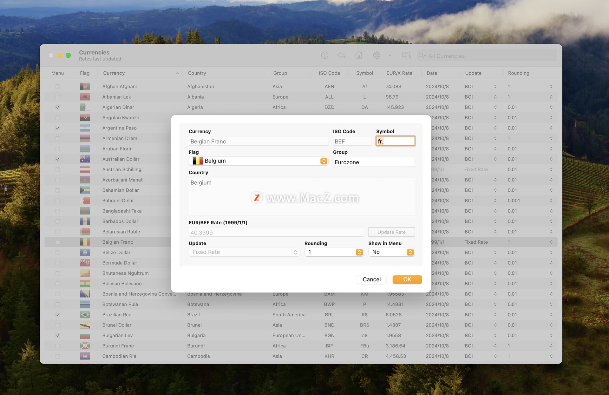Click the Bosnia and Herzegovina flag icon
This screenshot has width=609, height=395.
click(x=85, y=294)
